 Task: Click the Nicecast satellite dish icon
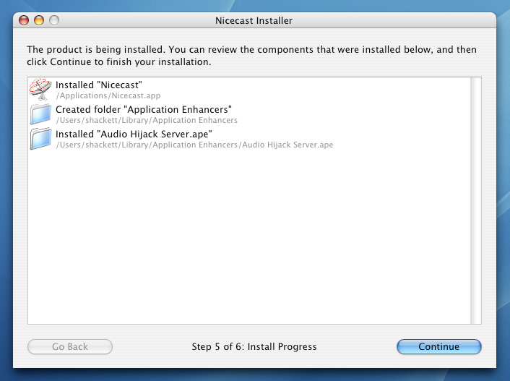pyautogui.click(x=40, y=89)
